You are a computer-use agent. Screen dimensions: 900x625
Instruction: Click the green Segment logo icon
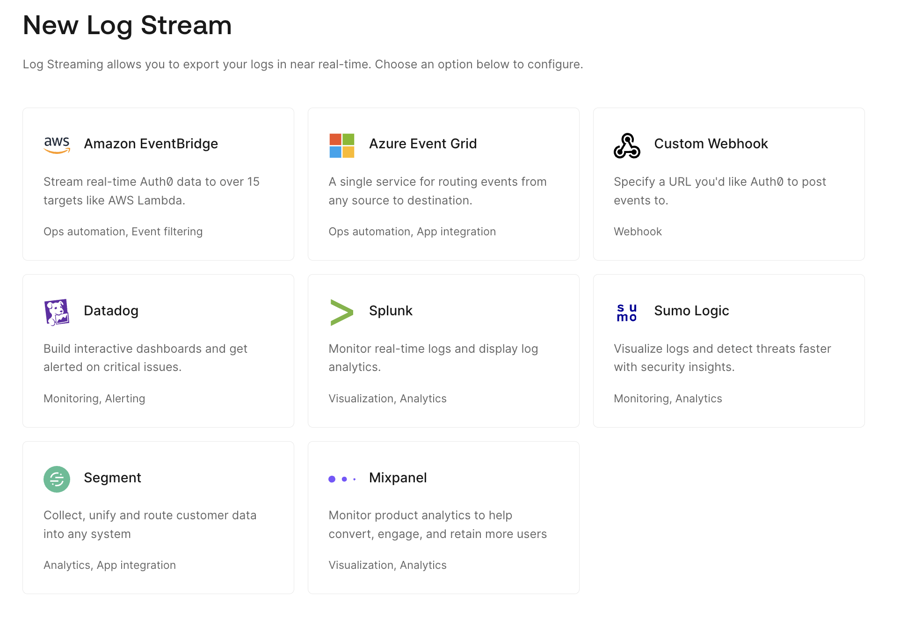point(57,479)
